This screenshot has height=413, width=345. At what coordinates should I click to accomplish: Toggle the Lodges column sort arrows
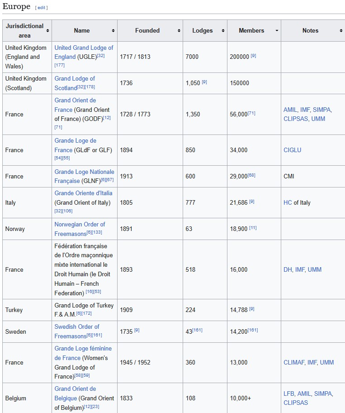coord(223,30)
